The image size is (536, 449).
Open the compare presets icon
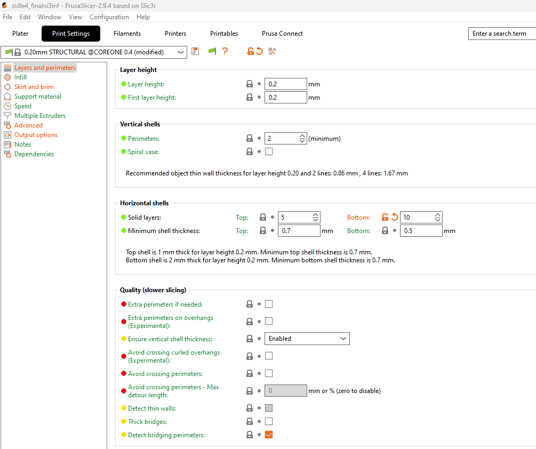[x=272, y=51]
